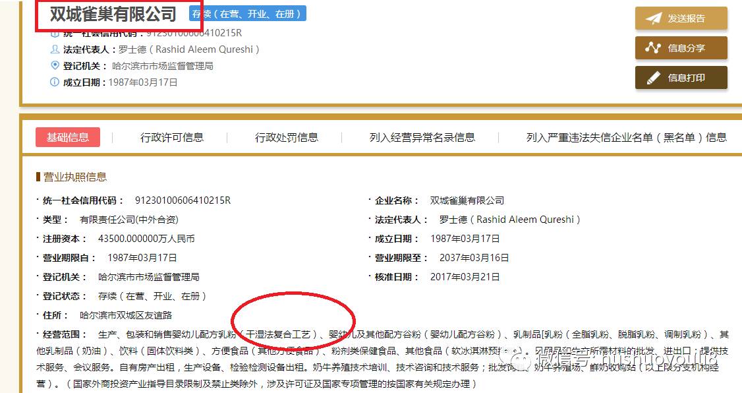The height and width of the screenshot is (393, 742).
Task: Click the 发送报告 button
Action: click(x=680, y=18)
